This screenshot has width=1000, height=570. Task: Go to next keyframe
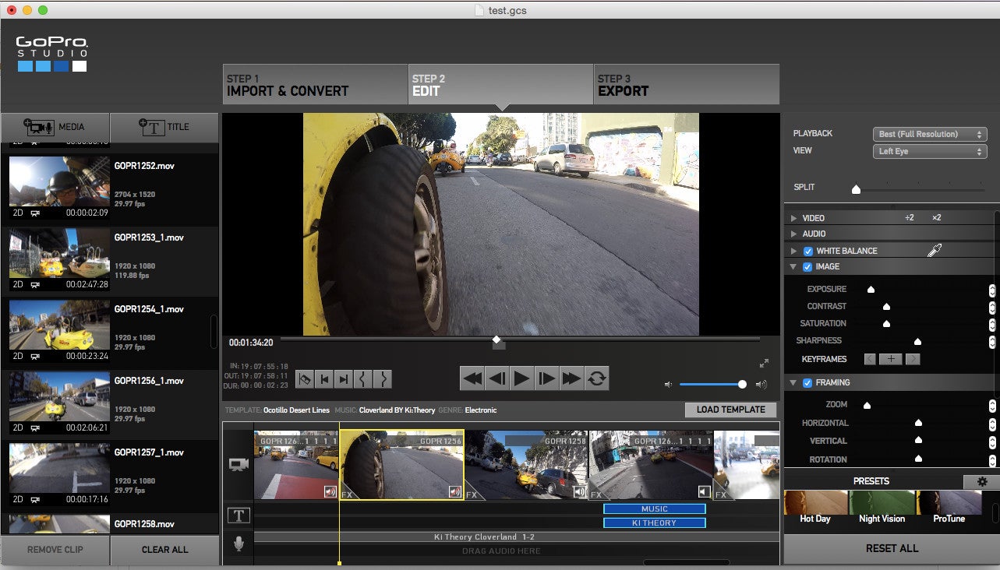point(913,359)
